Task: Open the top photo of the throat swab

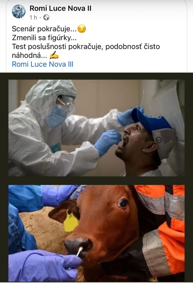Action: tap(96, 128)
